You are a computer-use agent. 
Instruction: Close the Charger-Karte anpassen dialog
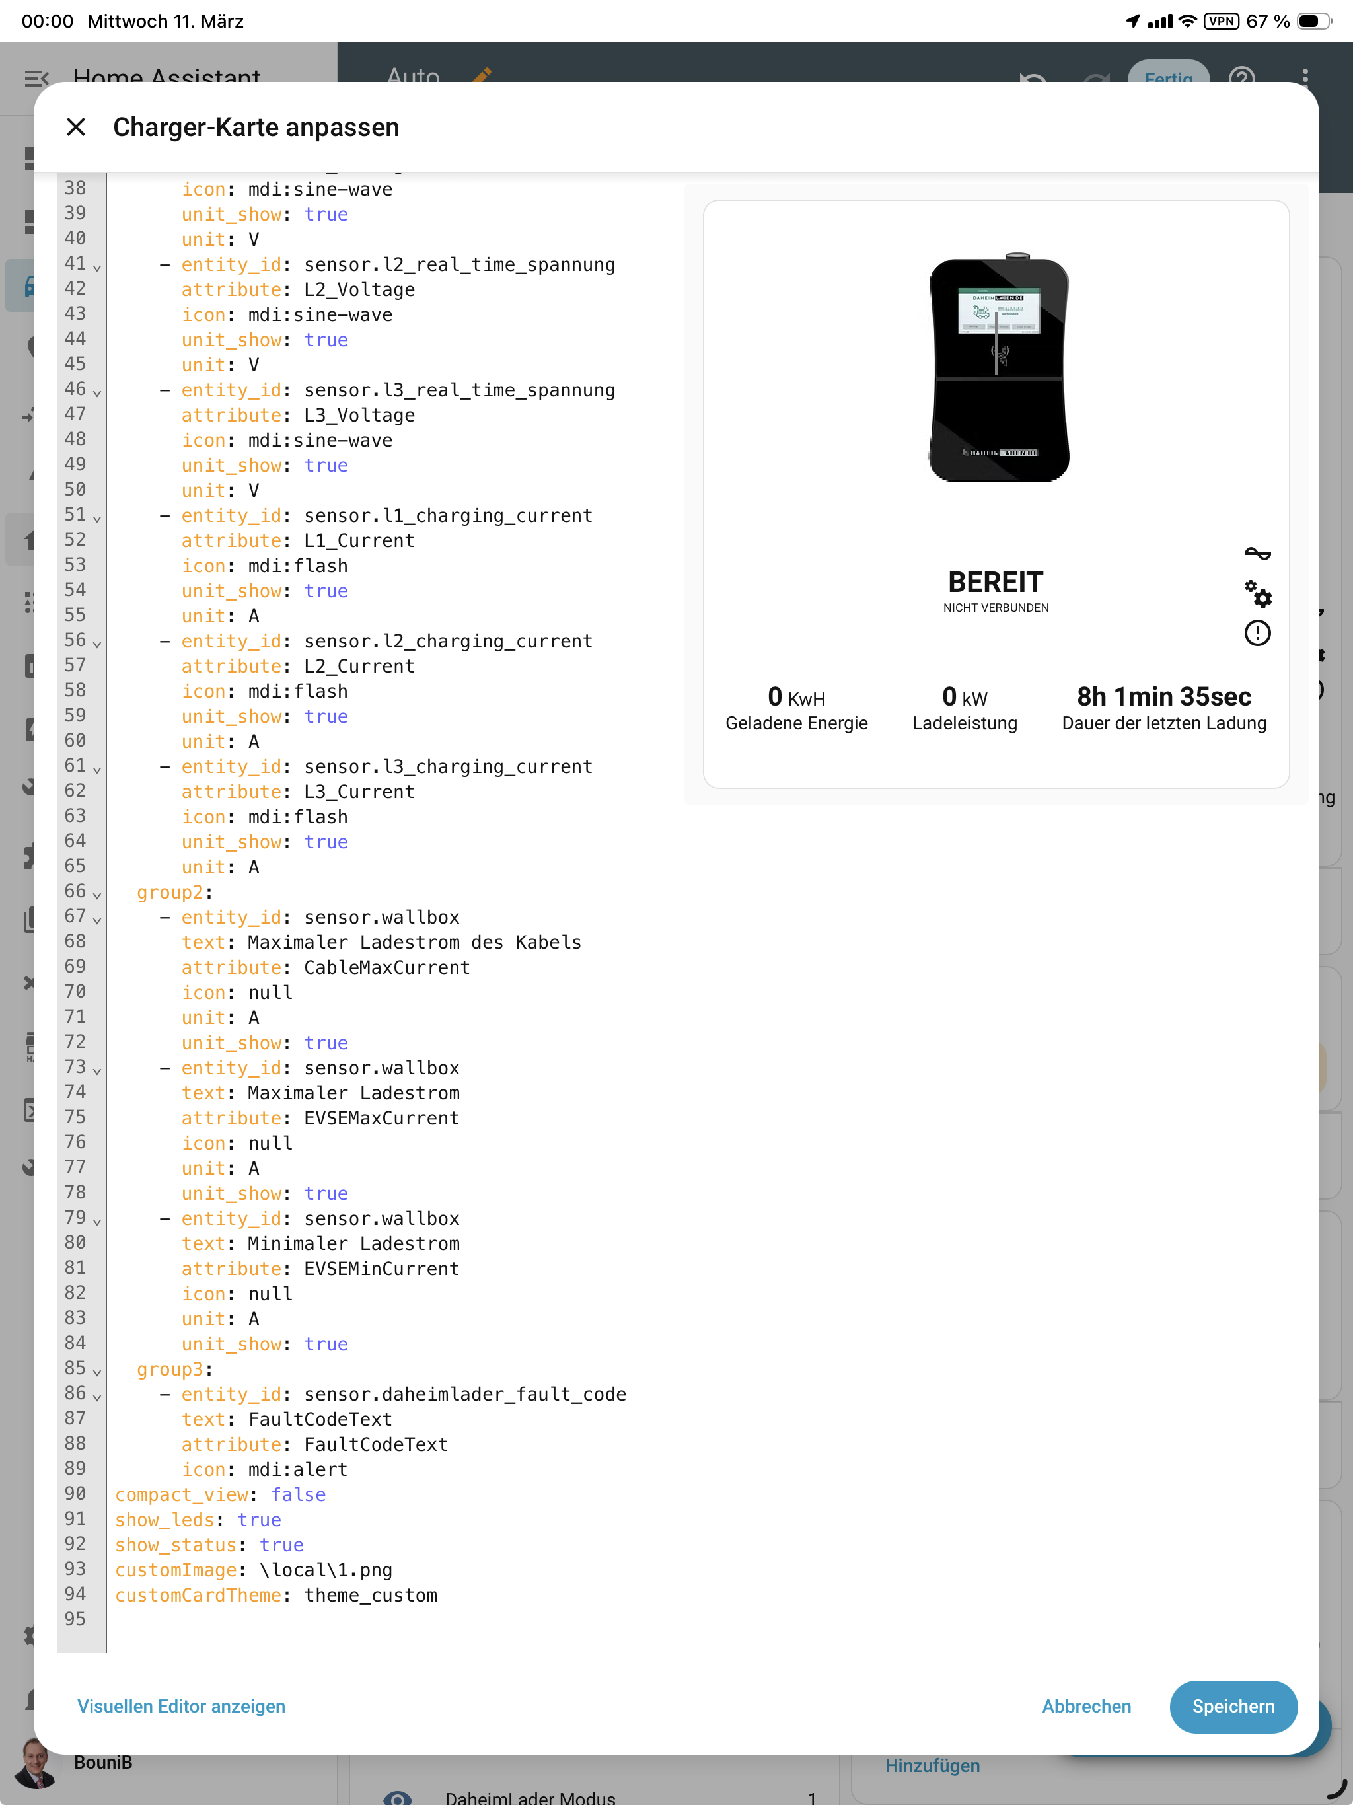(x=76, y=128)
